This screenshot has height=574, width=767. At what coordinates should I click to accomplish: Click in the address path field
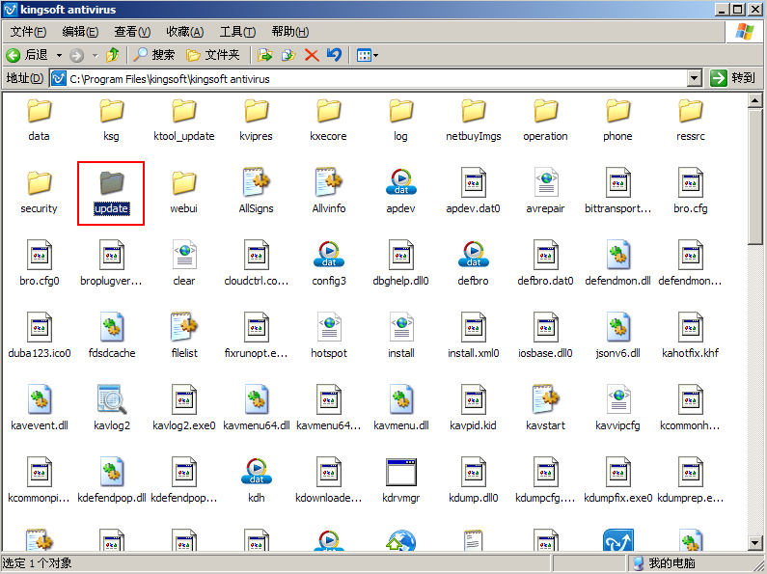pos(370,78)
